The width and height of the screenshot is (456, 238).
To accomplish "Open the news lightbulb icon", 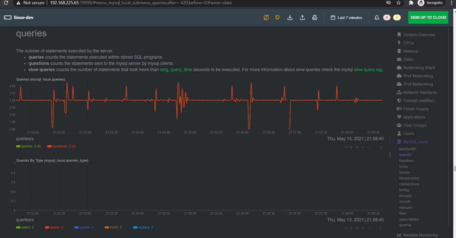I will (277, 17).
